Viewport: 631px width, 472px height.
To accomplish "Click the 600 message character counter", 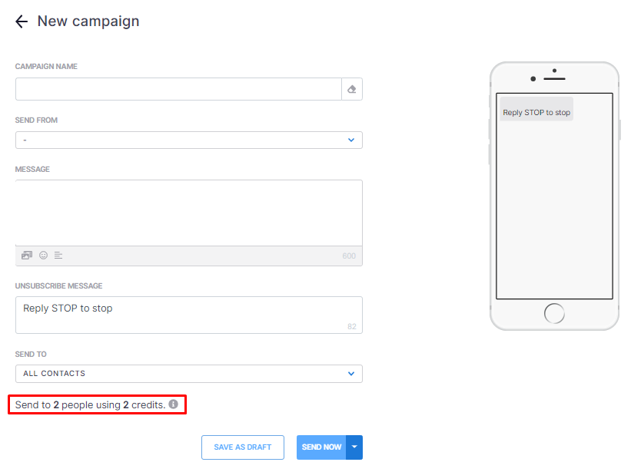I will pos(349,256).
